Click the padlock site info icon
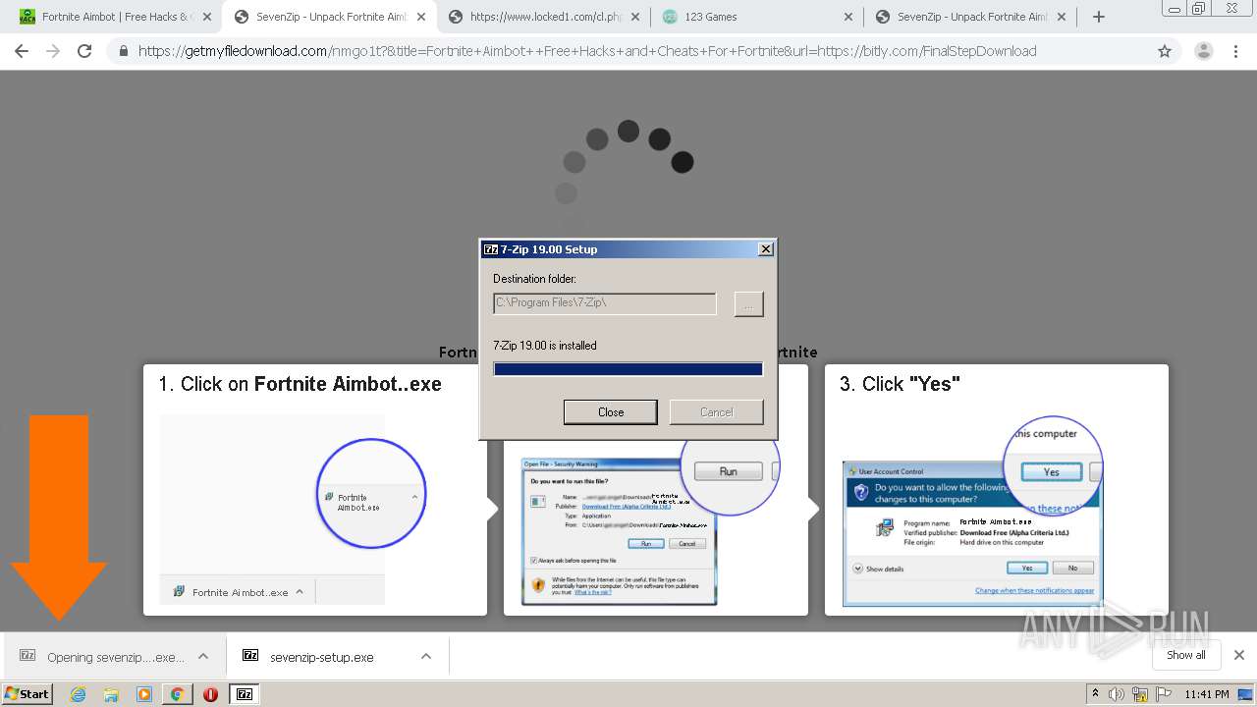The image size is (1257, 707). (x=123, y=51)
